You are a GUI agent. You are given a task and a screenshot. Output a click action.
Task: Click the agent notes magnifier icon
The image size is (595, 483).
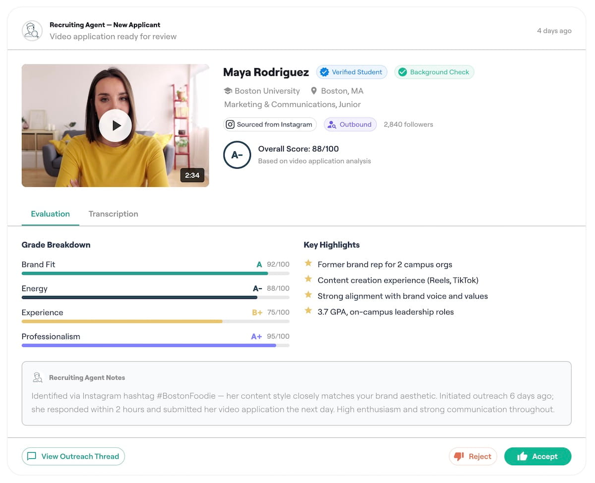coord(37,378)
